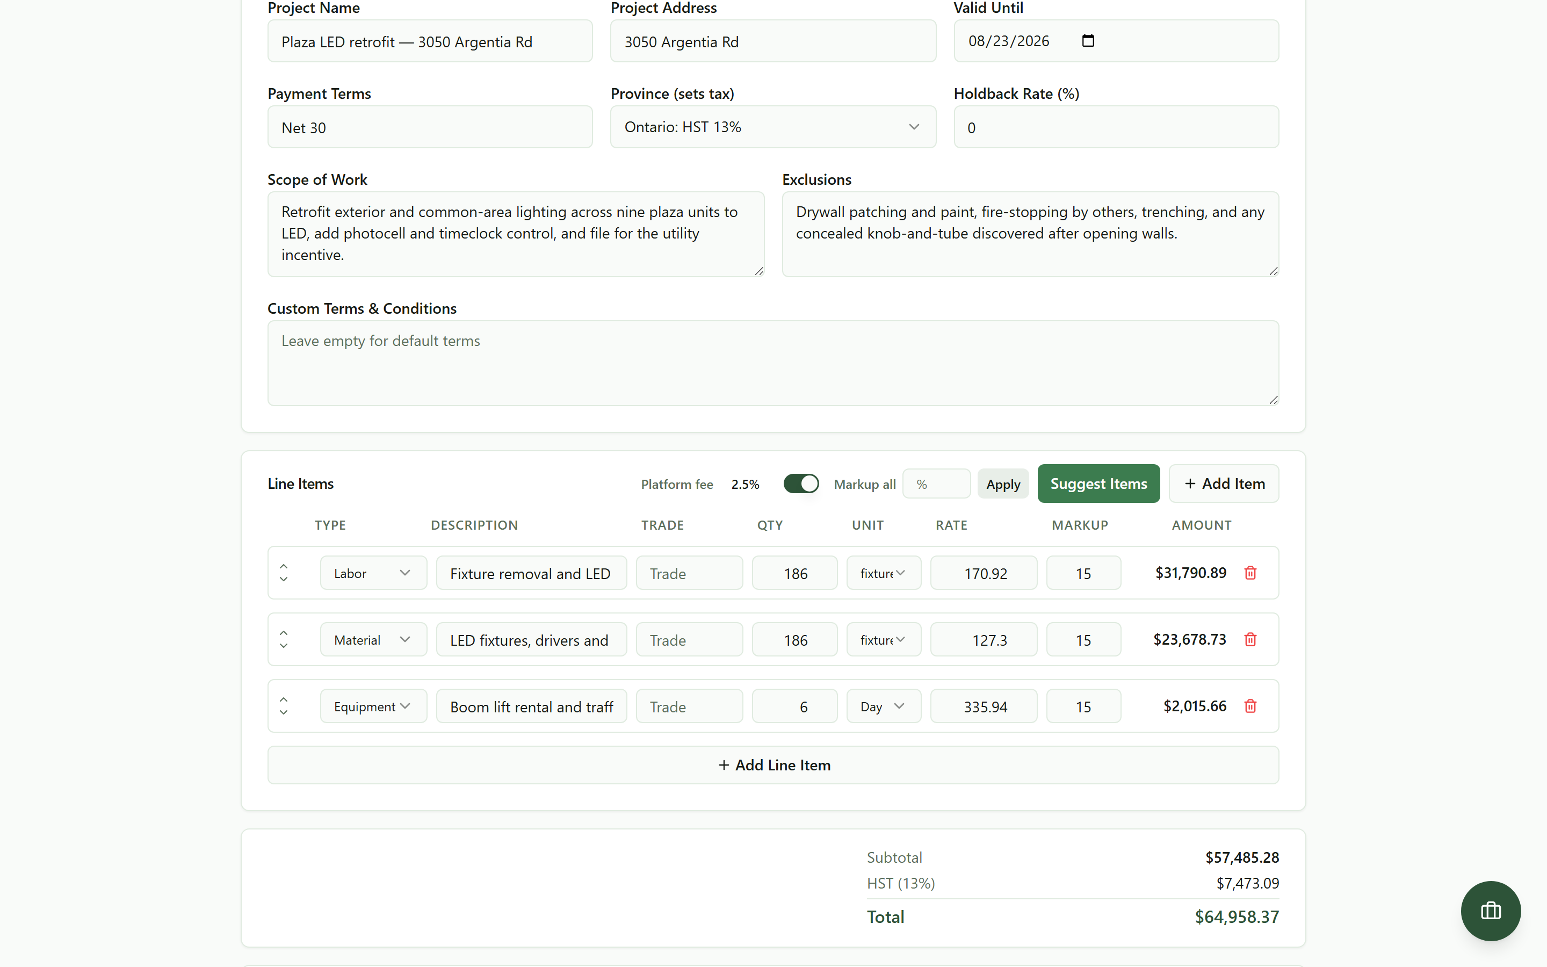Change the Material row type dropdown

coord(373,639)
